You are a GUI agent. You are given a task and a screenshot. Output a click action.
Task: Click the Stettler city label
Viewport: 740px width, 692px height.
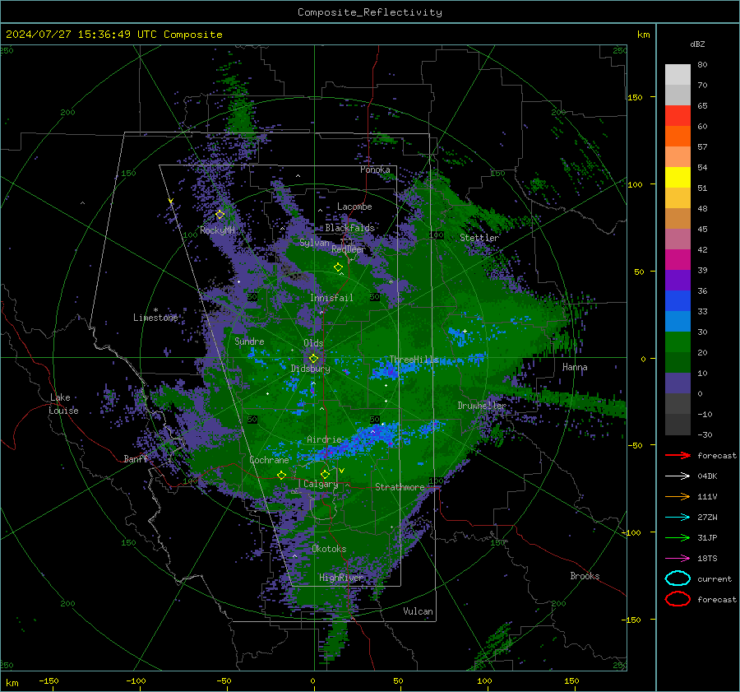point(479,238)
